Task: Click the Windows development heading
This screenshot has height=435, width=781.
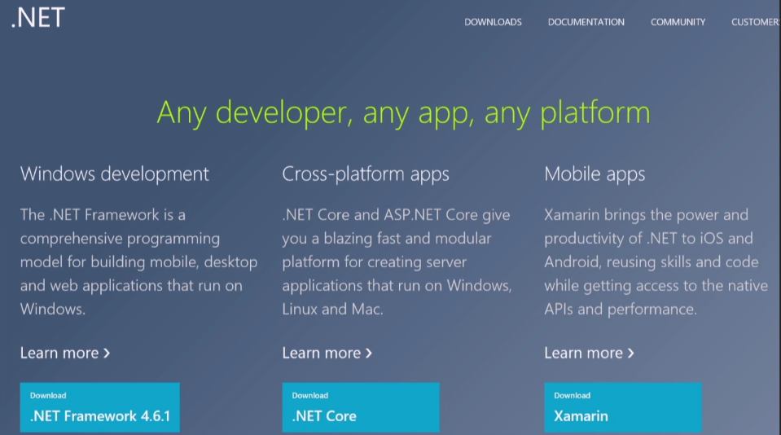Action: [115, 174]
